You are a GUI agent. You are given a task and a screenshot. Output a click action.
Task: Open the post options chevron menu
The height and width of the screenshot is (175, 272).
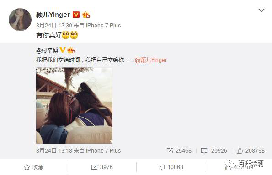click(261, 10)
